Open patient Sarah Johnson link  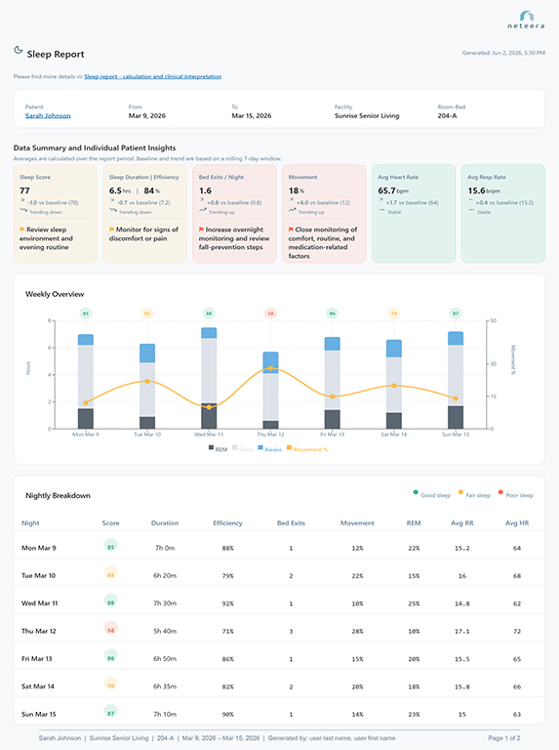(x=48, y=116)
